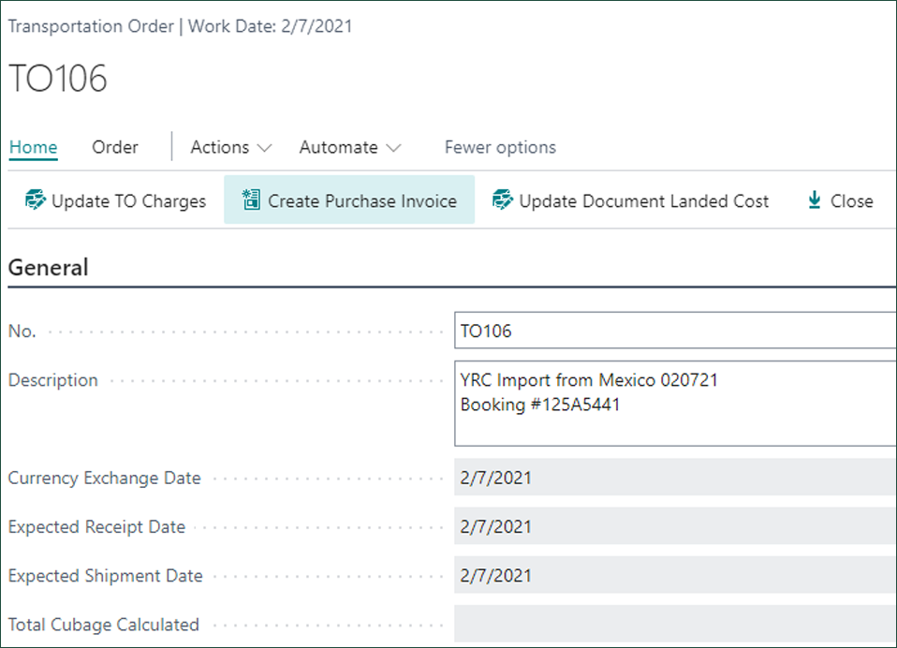
Task: Collapse the General section header
Action: tap(49, 267)
